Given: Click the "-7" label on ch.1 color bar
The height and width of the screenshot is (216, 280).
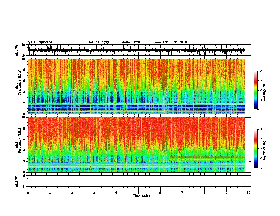Looking at the screenshot, I should (x=261, y=109).
